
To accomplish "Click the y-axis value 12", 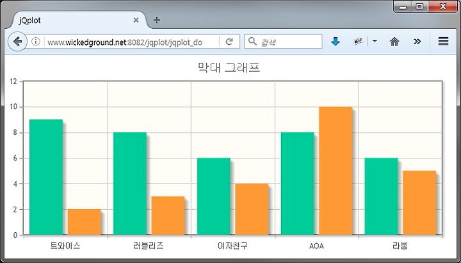I will [x=13, y=81].
